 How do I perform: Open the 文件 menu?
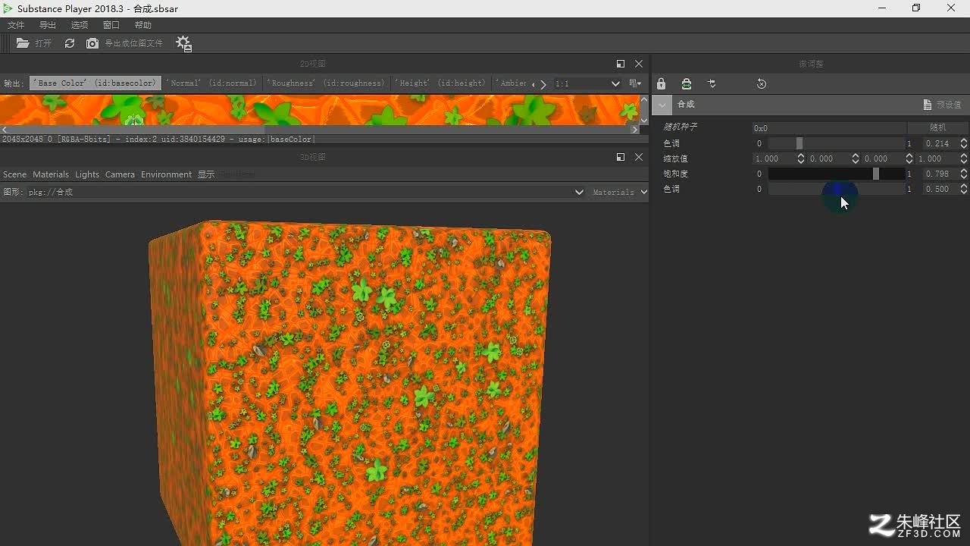click(16, 25)
